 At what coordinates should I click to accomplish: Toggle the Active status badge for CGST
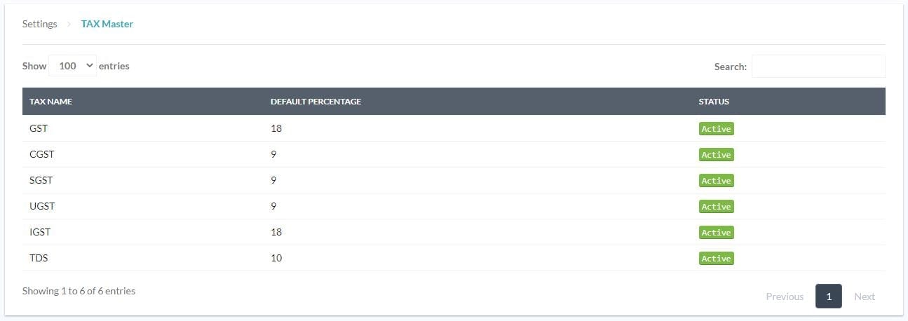(x=716, y=155)
